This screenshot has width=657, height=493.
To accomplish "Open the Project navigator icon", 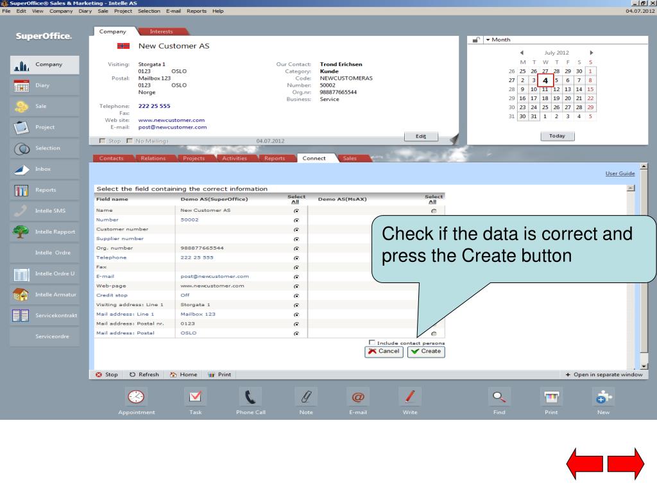I will 21,128.
